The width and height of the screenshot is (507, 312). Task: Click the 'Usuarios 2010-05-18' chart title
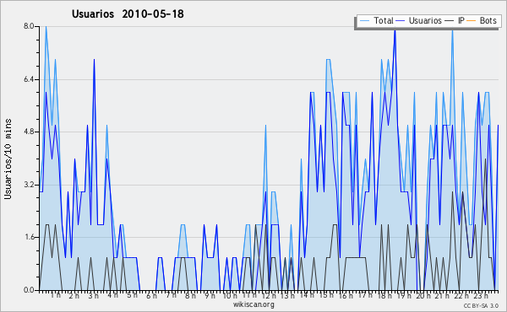(128, 13)
